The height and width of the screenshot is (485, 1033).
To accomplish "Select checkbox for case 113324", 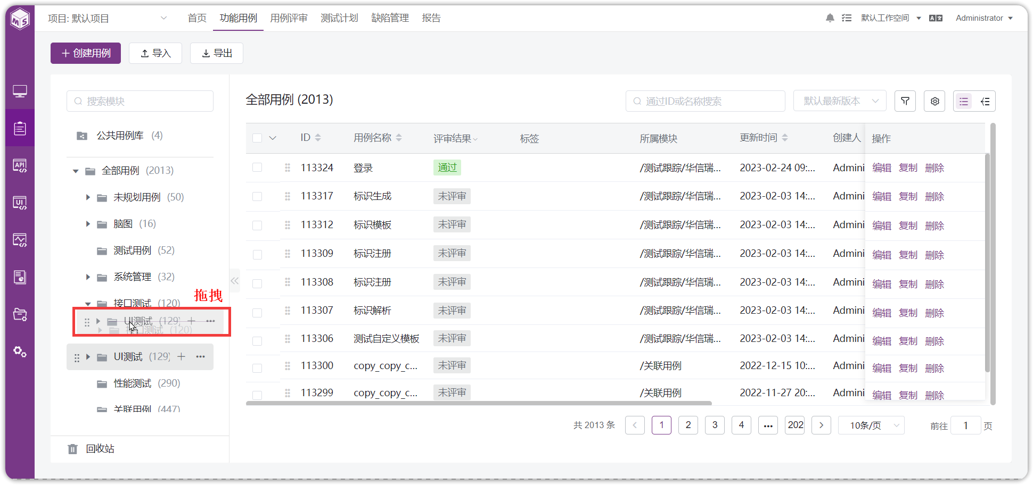I will 257,168.
